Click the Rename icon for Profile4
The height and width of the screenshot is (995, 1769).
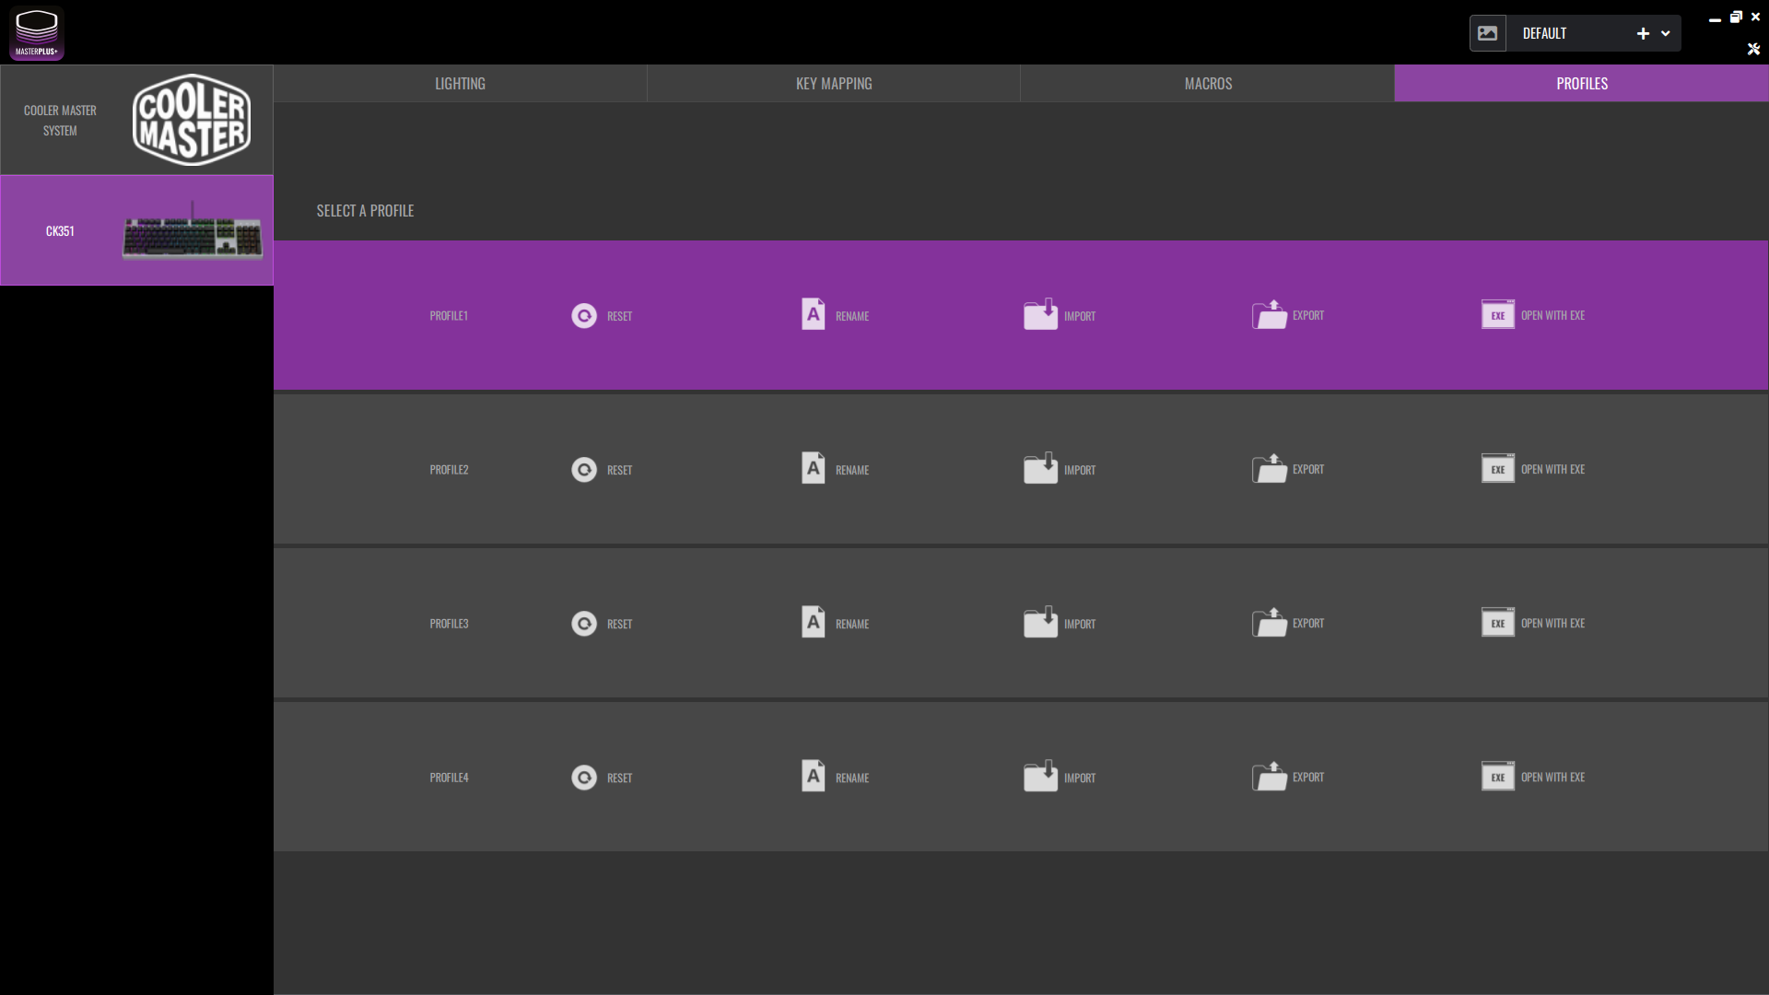coord(813,776)
